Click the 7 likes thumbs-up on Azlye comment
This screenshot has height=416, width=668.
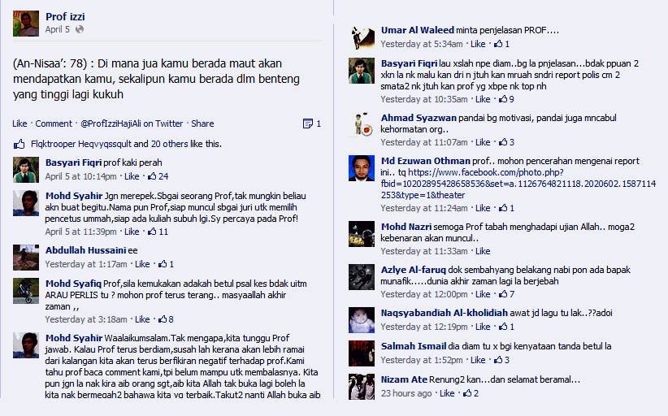pyautogui.click(x=503, y=294)
